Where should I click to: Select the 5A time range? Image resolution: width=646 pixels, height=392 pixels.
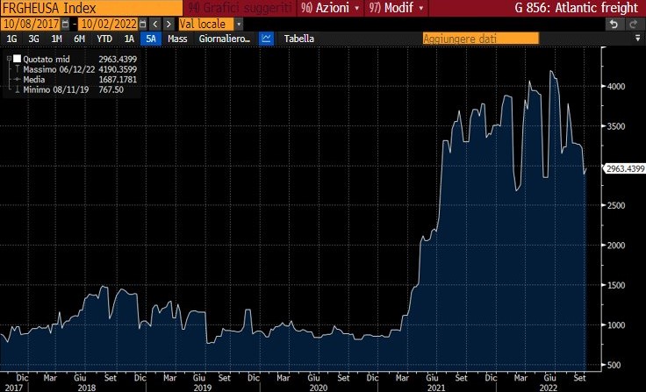[x=151, y=39]
